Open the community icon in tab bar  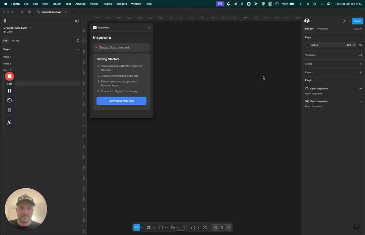29,12
